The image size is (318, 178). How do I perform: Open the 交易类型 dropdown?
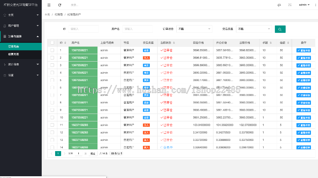coord(254,29)
